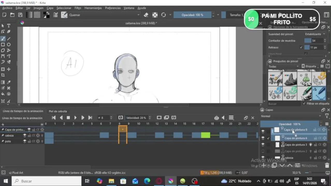Click the Save document icon
This screenshot has width=331, height=186.
[x=20, y=15]
